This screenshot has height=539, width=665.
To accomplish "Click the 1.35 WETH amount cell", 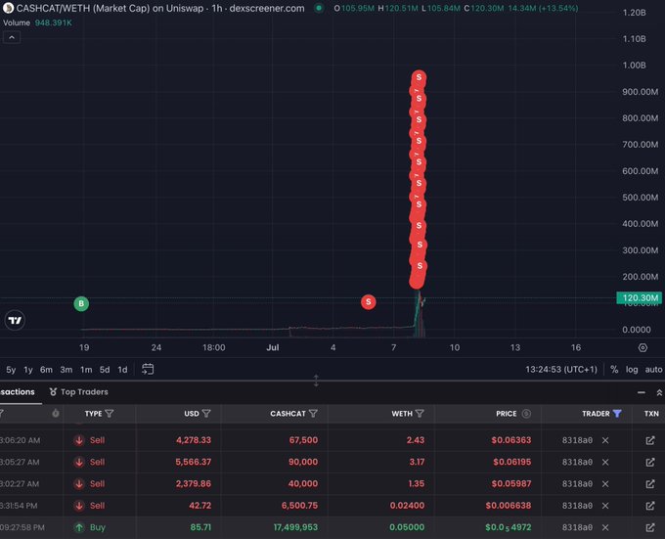I will 416,484.
